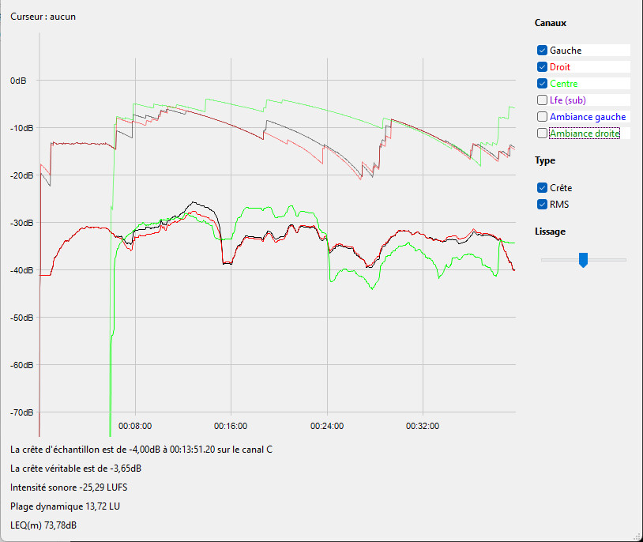Click the 00:08:00 time axis label
The width and height of the screenshot is (643, 542).
135,427
